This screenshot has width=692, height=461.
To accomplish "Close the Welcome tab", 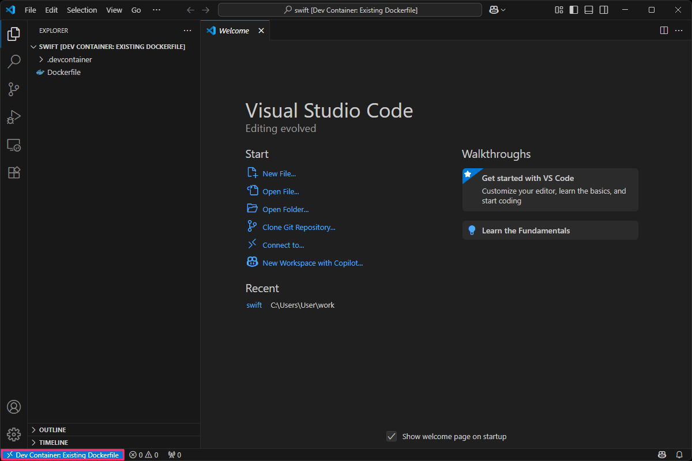I will 261,31.
